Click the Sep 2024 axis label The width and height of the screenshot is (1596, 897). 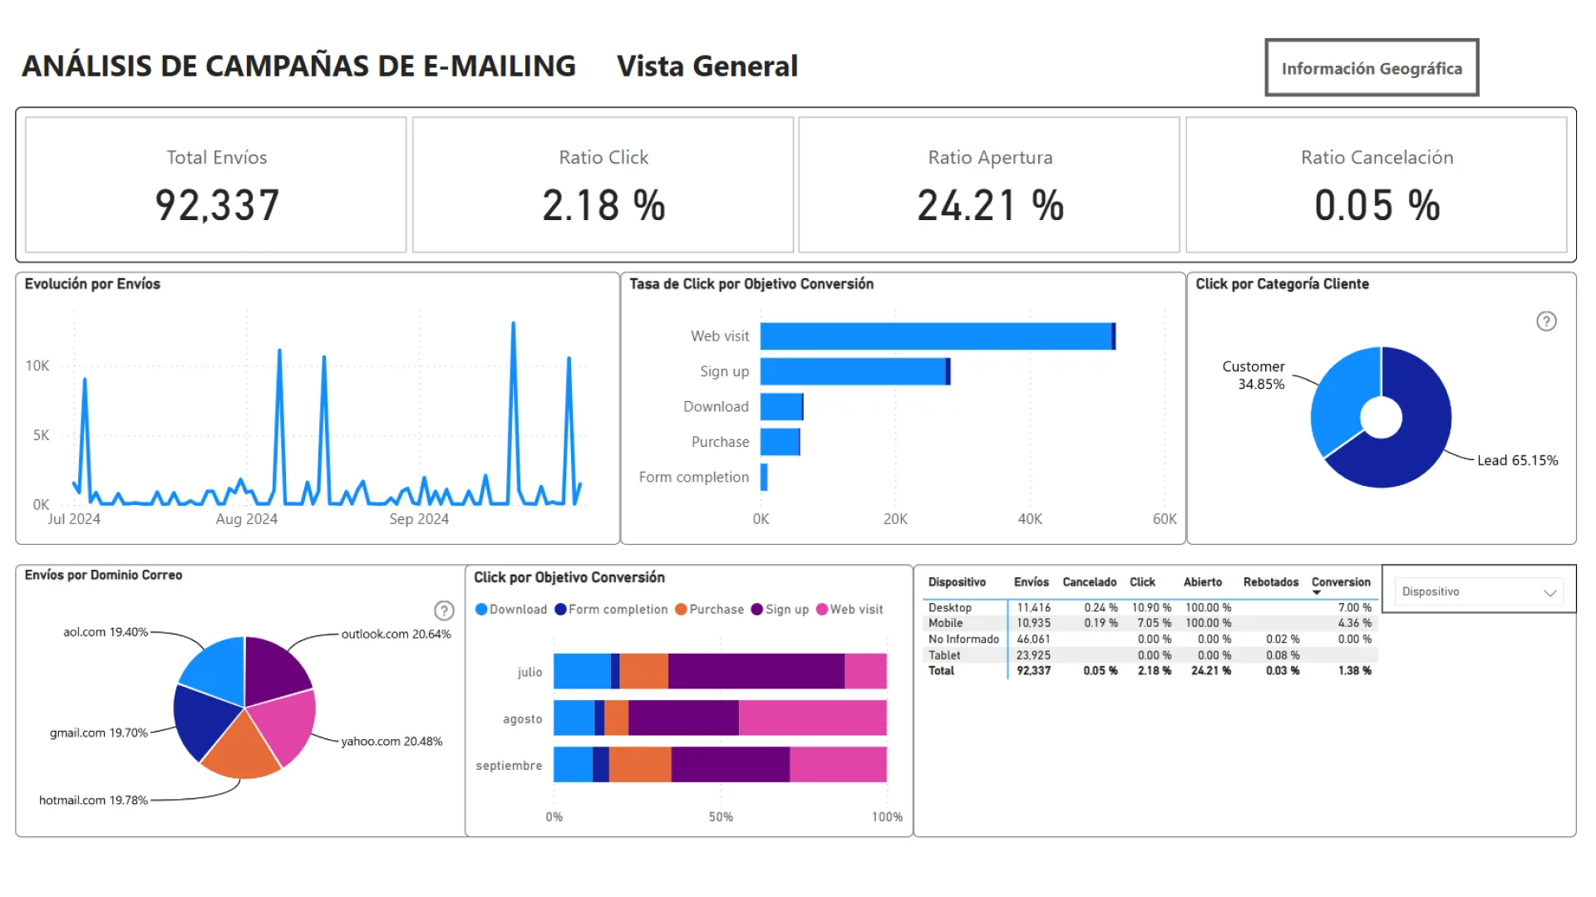click(x=419, y=519)
